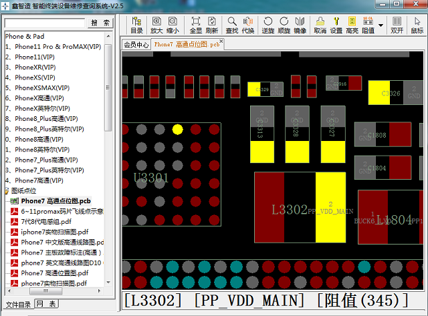Select the Phone7 高通点位图.pcb tab

[x=187, y=44]
